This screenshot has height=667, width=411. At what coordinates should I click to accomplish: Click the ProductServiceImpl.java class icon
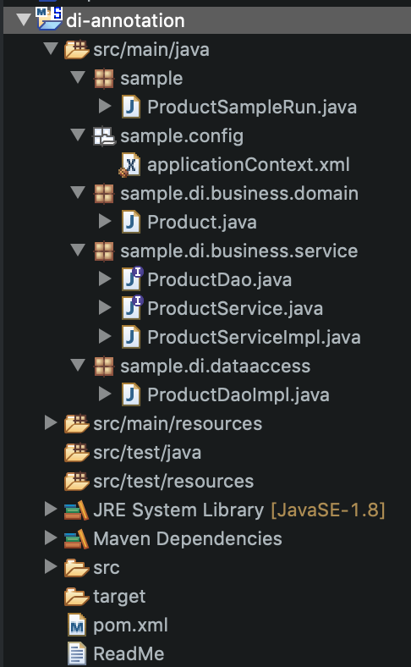131,337
